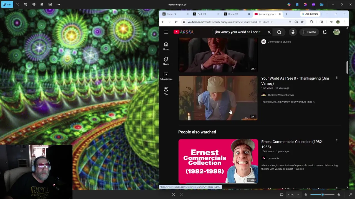
Task: Click the Edit button in Photos app
Action: click(x=7, y=4)
